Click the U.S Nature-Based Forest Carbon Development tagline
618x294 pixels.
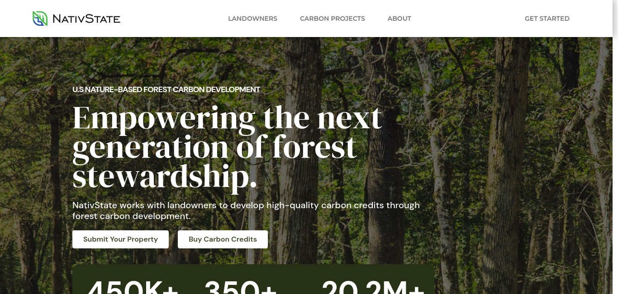pos(166,89)
